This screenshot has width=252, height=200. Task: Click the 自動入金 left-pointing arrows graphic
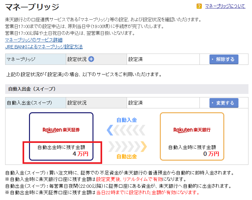pyautogui.click(x=126, y=130)
